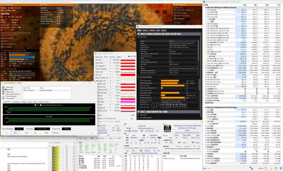Click the HWiNFO window title icon

tap(204, 1)
